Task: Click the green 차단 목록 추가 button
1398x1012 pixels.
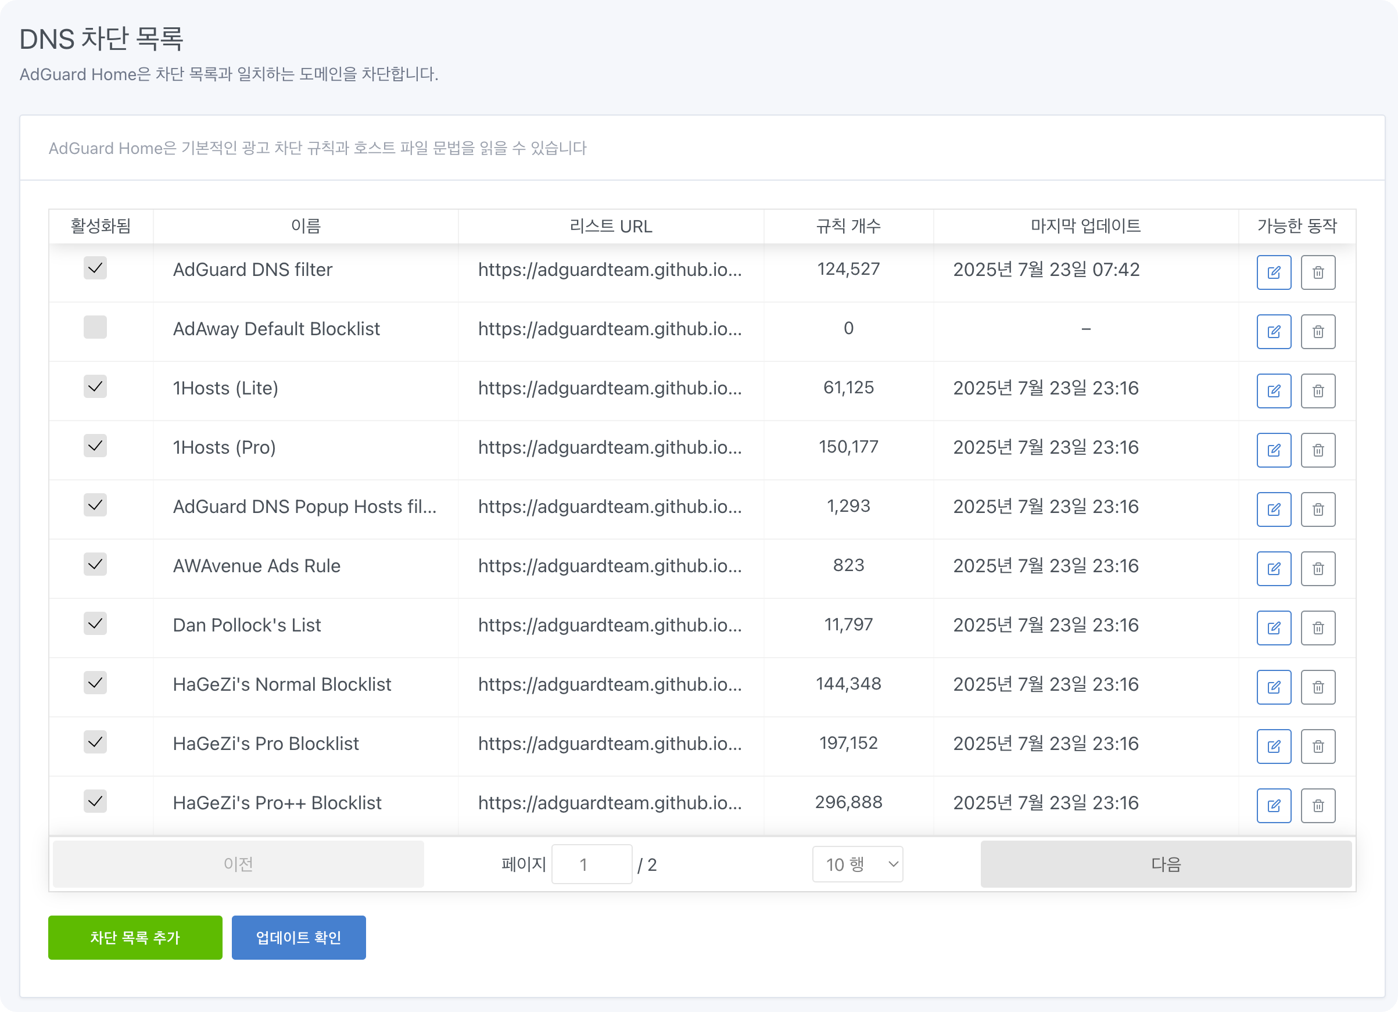Action: 135,937
